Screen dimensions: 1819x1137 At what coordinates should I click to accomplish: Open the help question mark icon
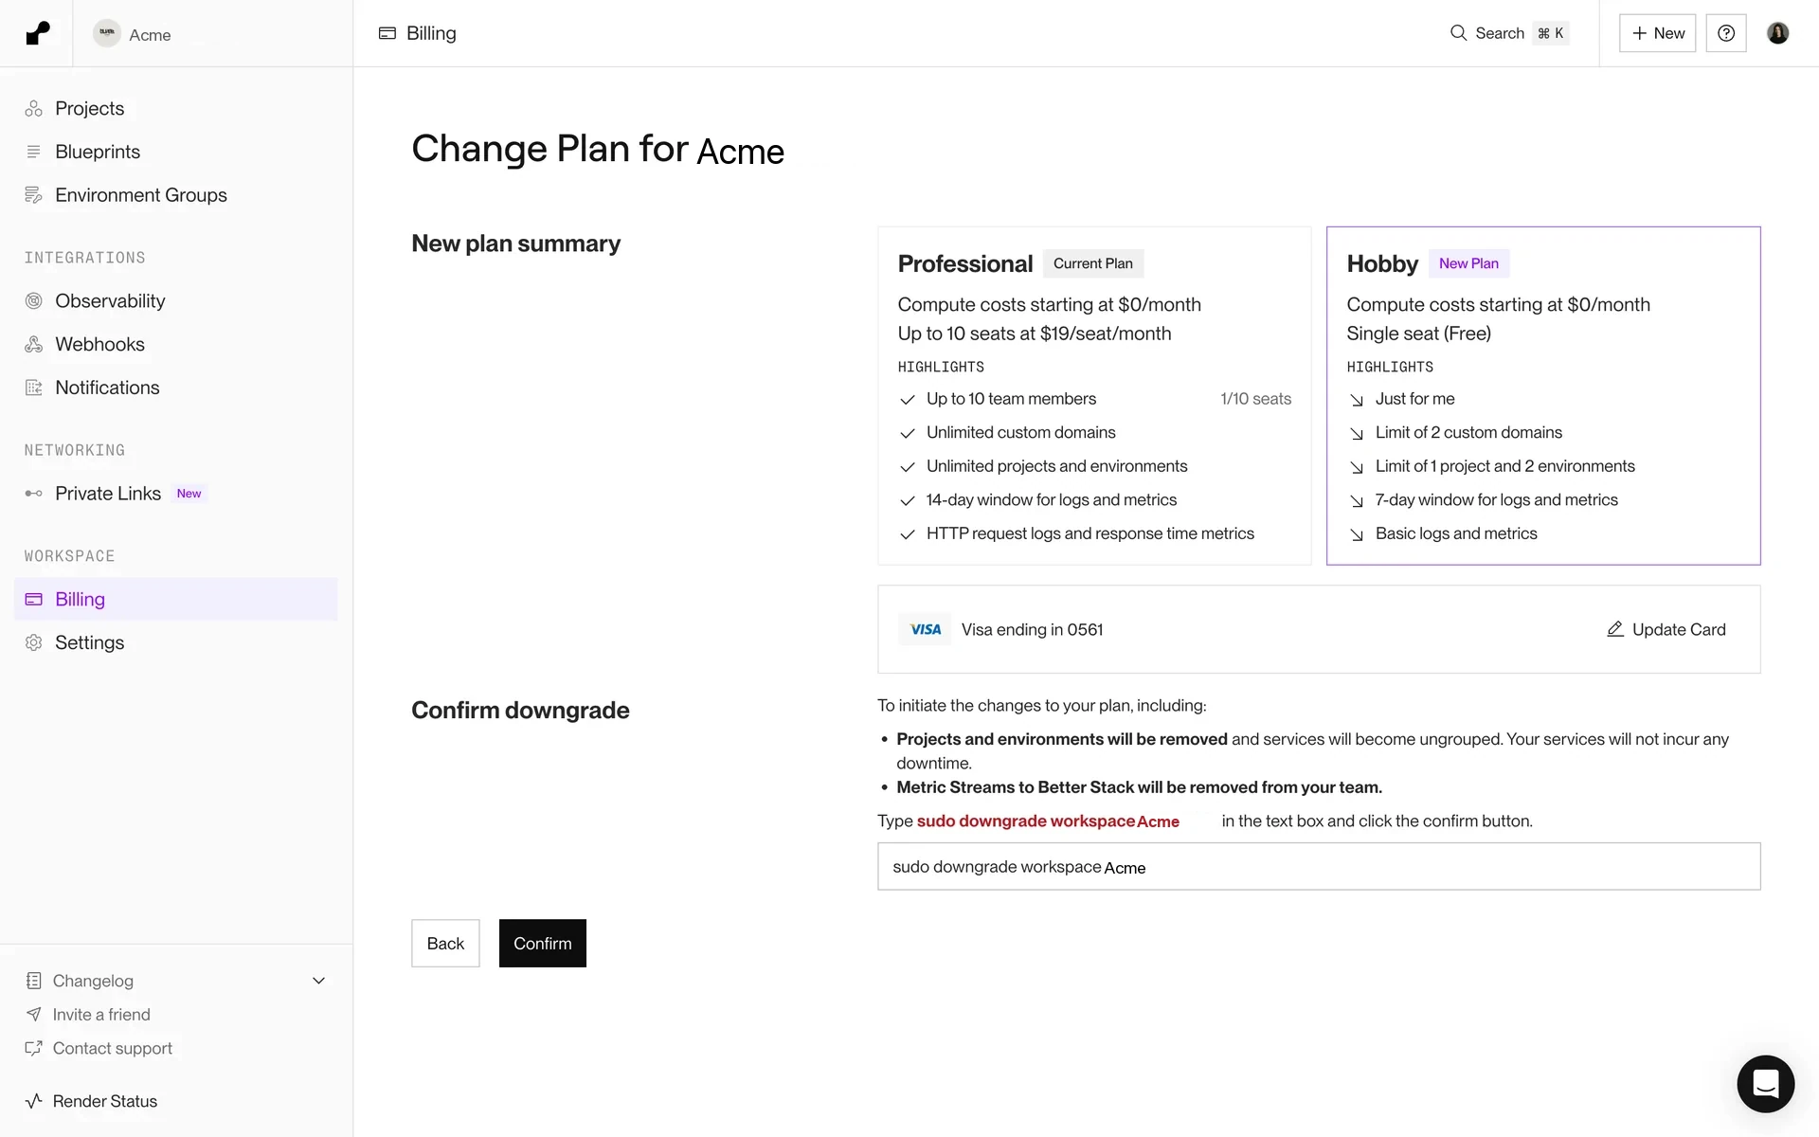[x=1726, y=33]
